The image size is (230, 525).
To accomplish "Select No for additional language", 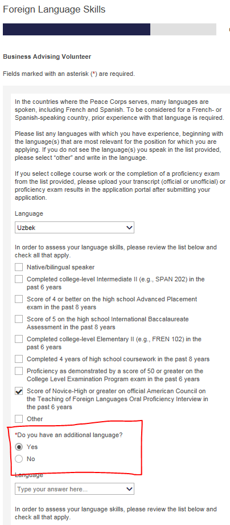I will click(19, 459).
